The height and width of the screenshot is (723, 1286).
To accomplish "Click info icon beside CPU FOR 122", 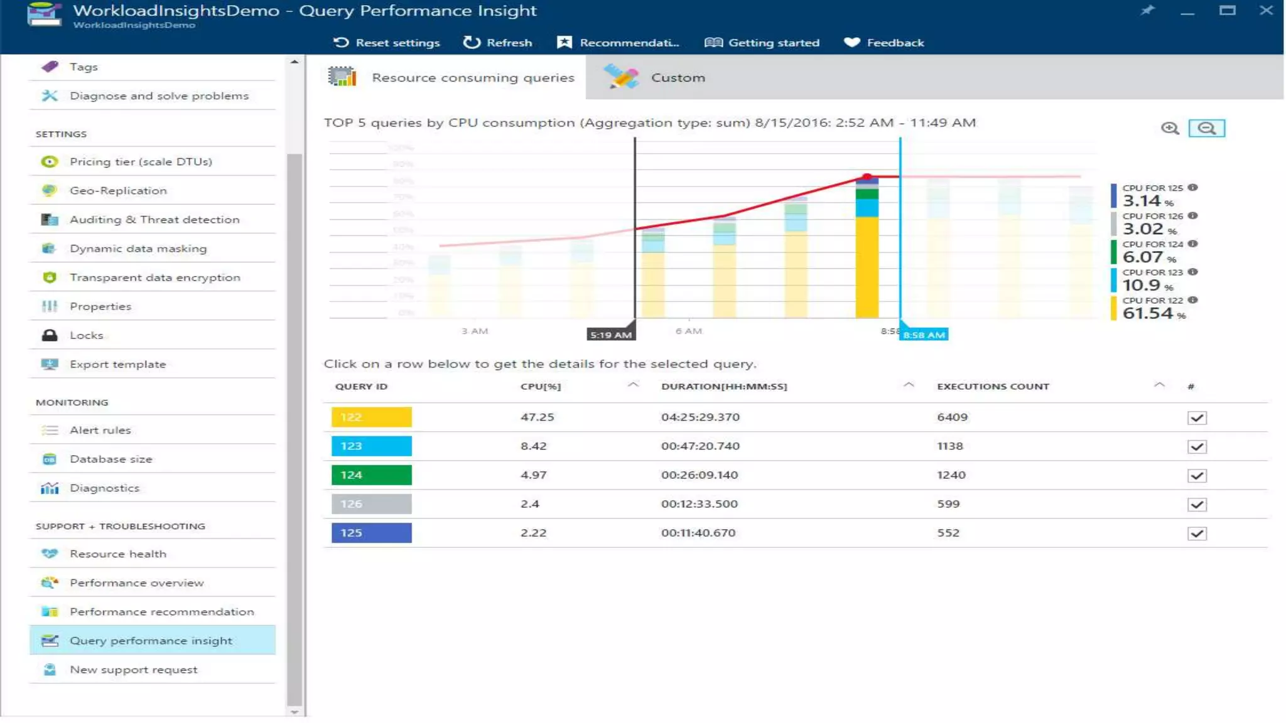I will point(1192,300).
